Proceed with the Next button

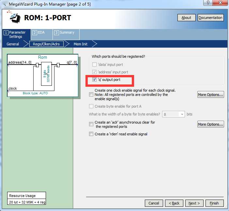point(194,203)
